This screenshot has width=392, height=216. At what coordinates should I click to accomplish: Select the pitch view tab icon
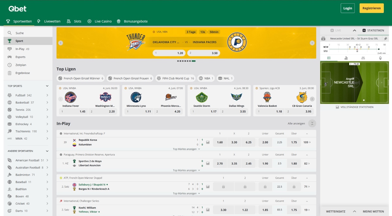coord(329,58)
